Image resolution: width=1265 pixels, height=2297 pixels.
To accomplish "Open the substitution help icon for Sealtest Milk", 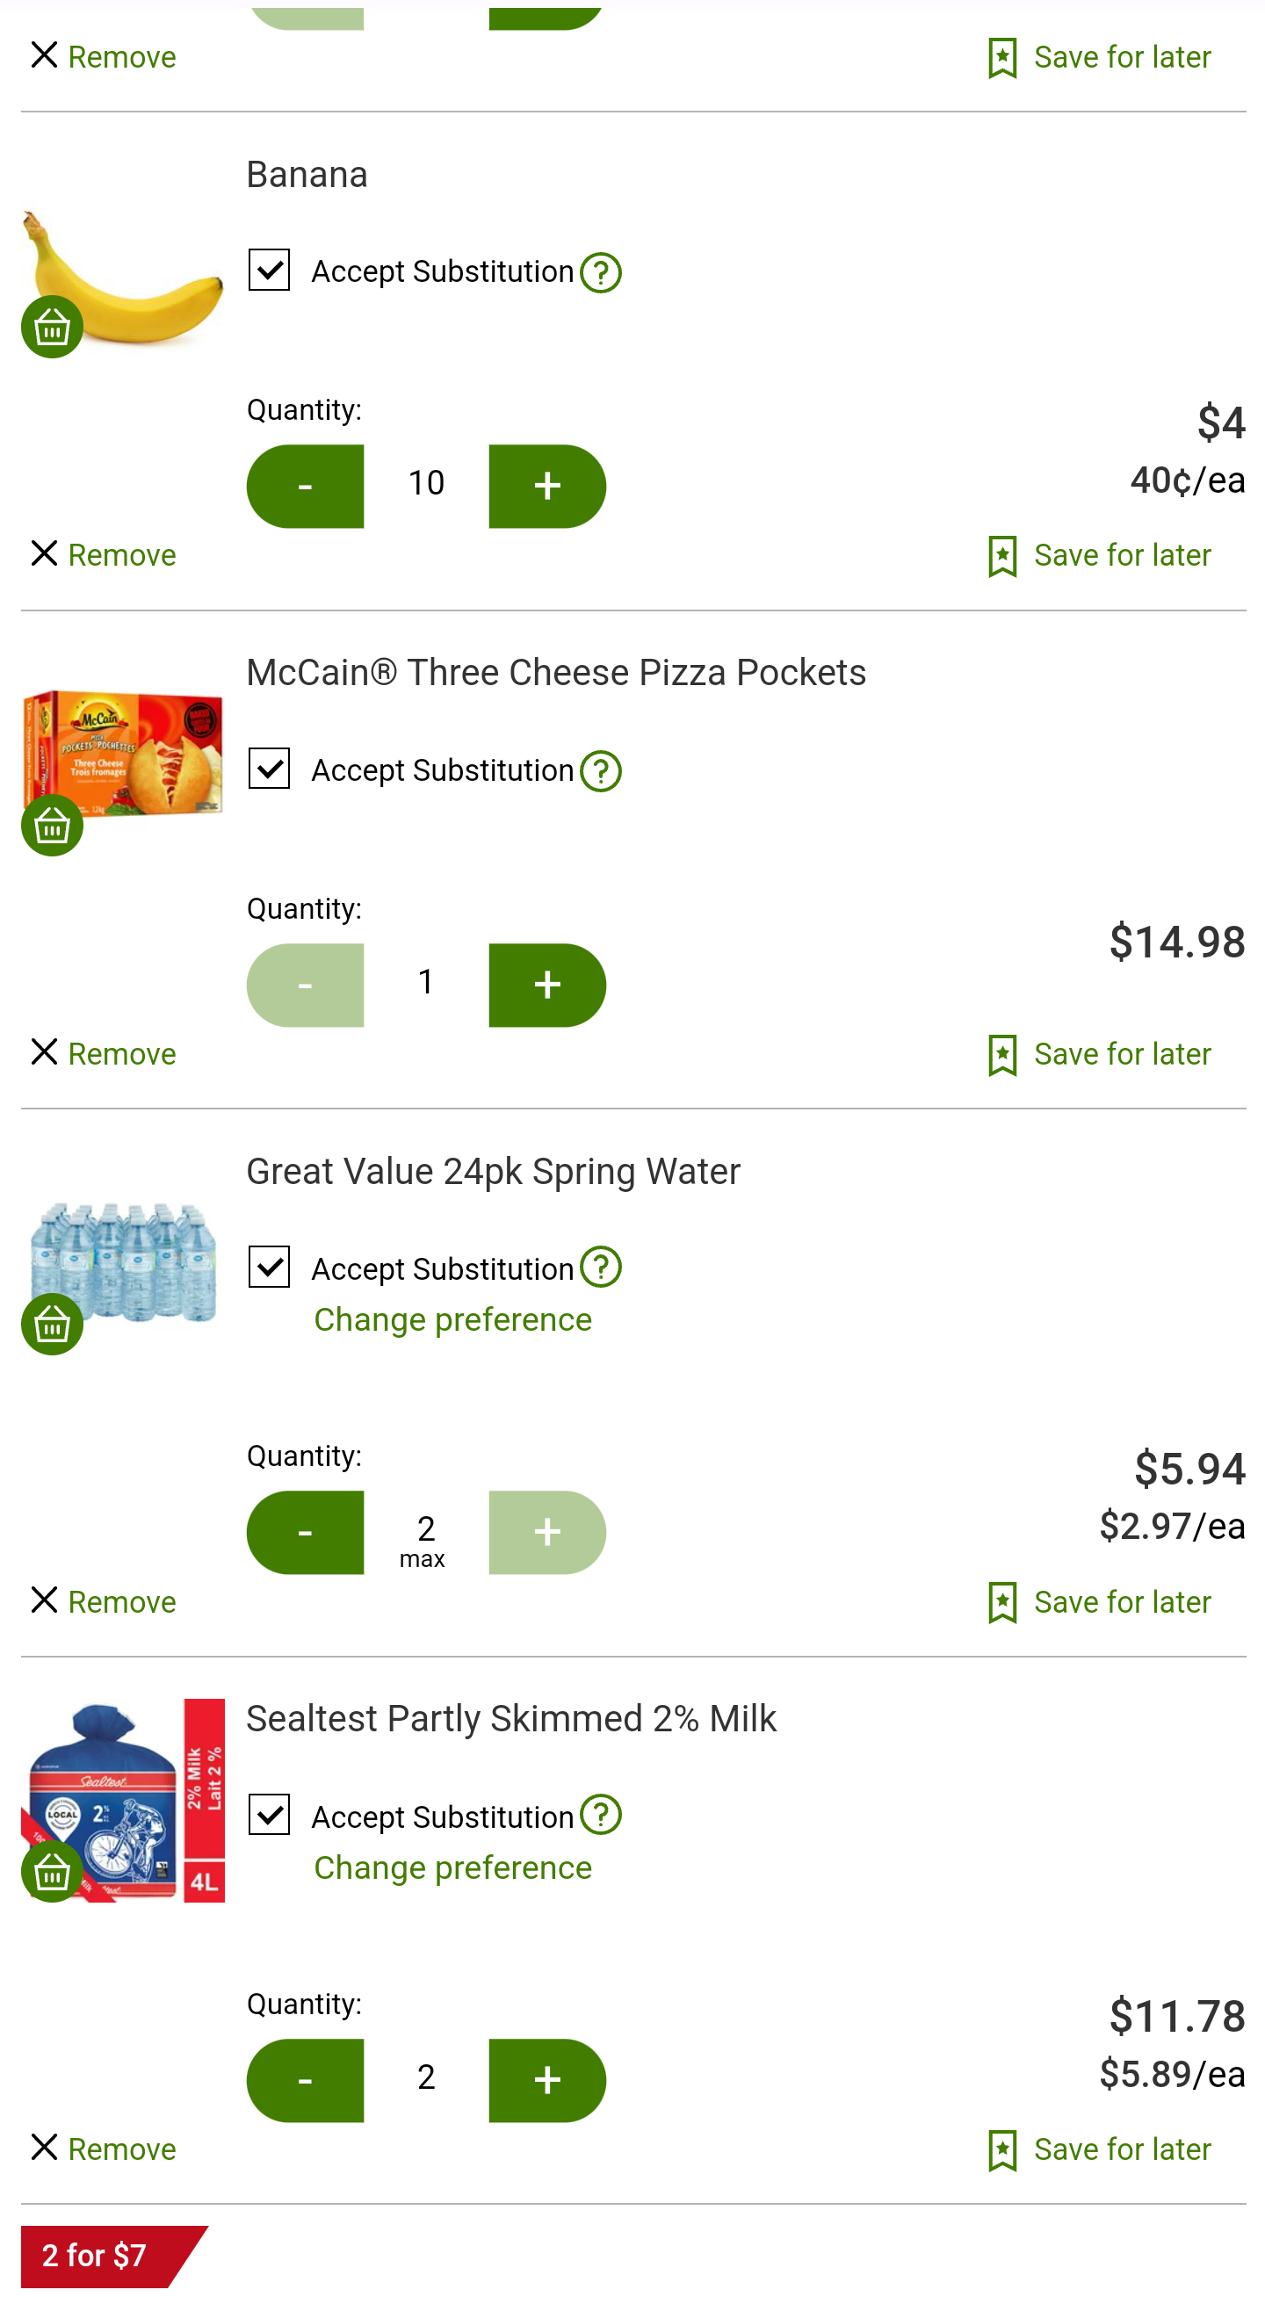I will 601,1815.
